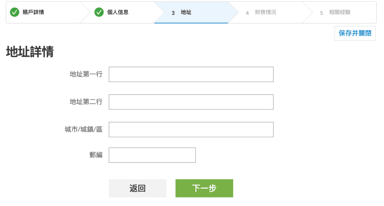Select the 城市/城鎮/區 input field
The image size is (384, 206).
(191, 129)
